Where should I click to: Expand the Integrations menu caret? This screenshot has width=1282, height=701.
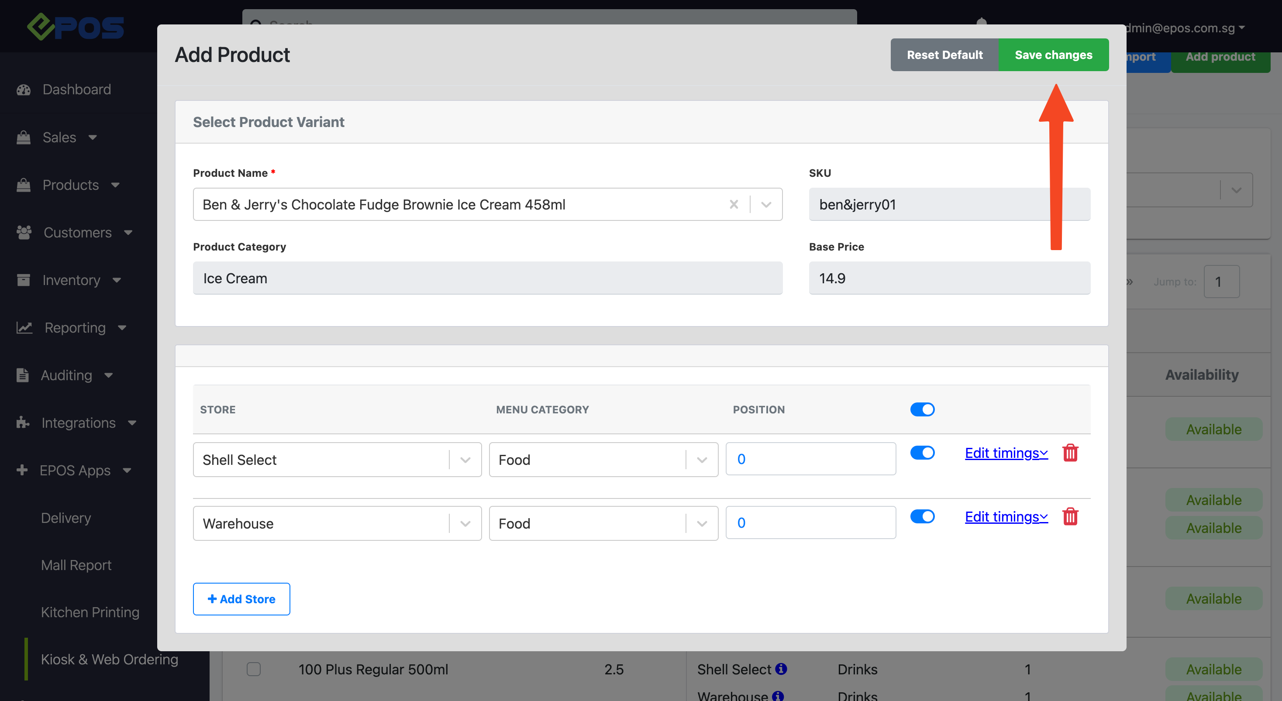tap(132, 423)
